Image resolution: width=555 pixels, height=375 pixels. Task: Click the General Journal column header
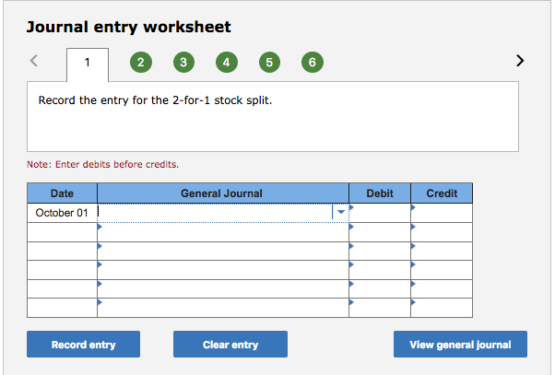[223, 193]
